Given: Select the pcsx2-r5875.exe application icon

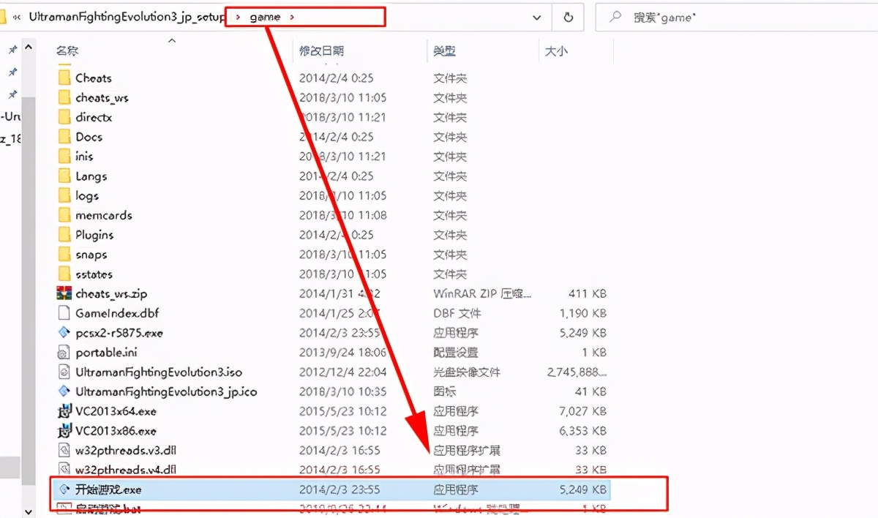Looking at the screenshot, I should point(64,333).
